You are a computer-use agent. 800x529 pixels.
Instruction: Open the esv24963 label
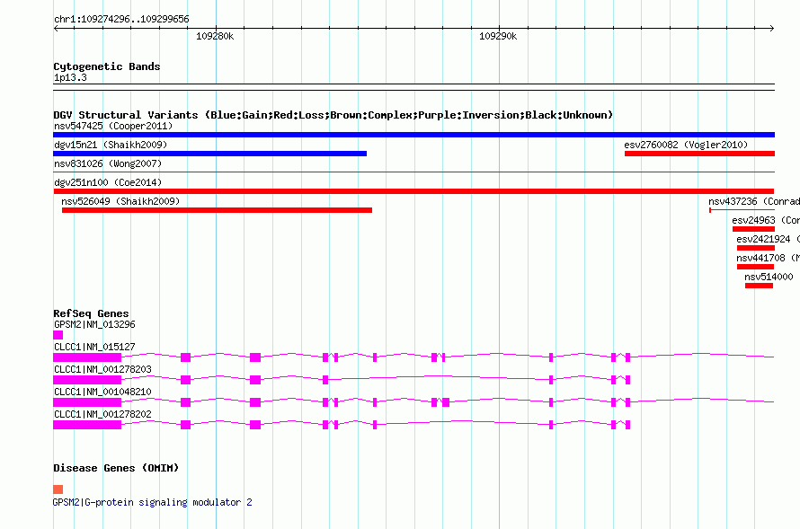coord(766,220)
